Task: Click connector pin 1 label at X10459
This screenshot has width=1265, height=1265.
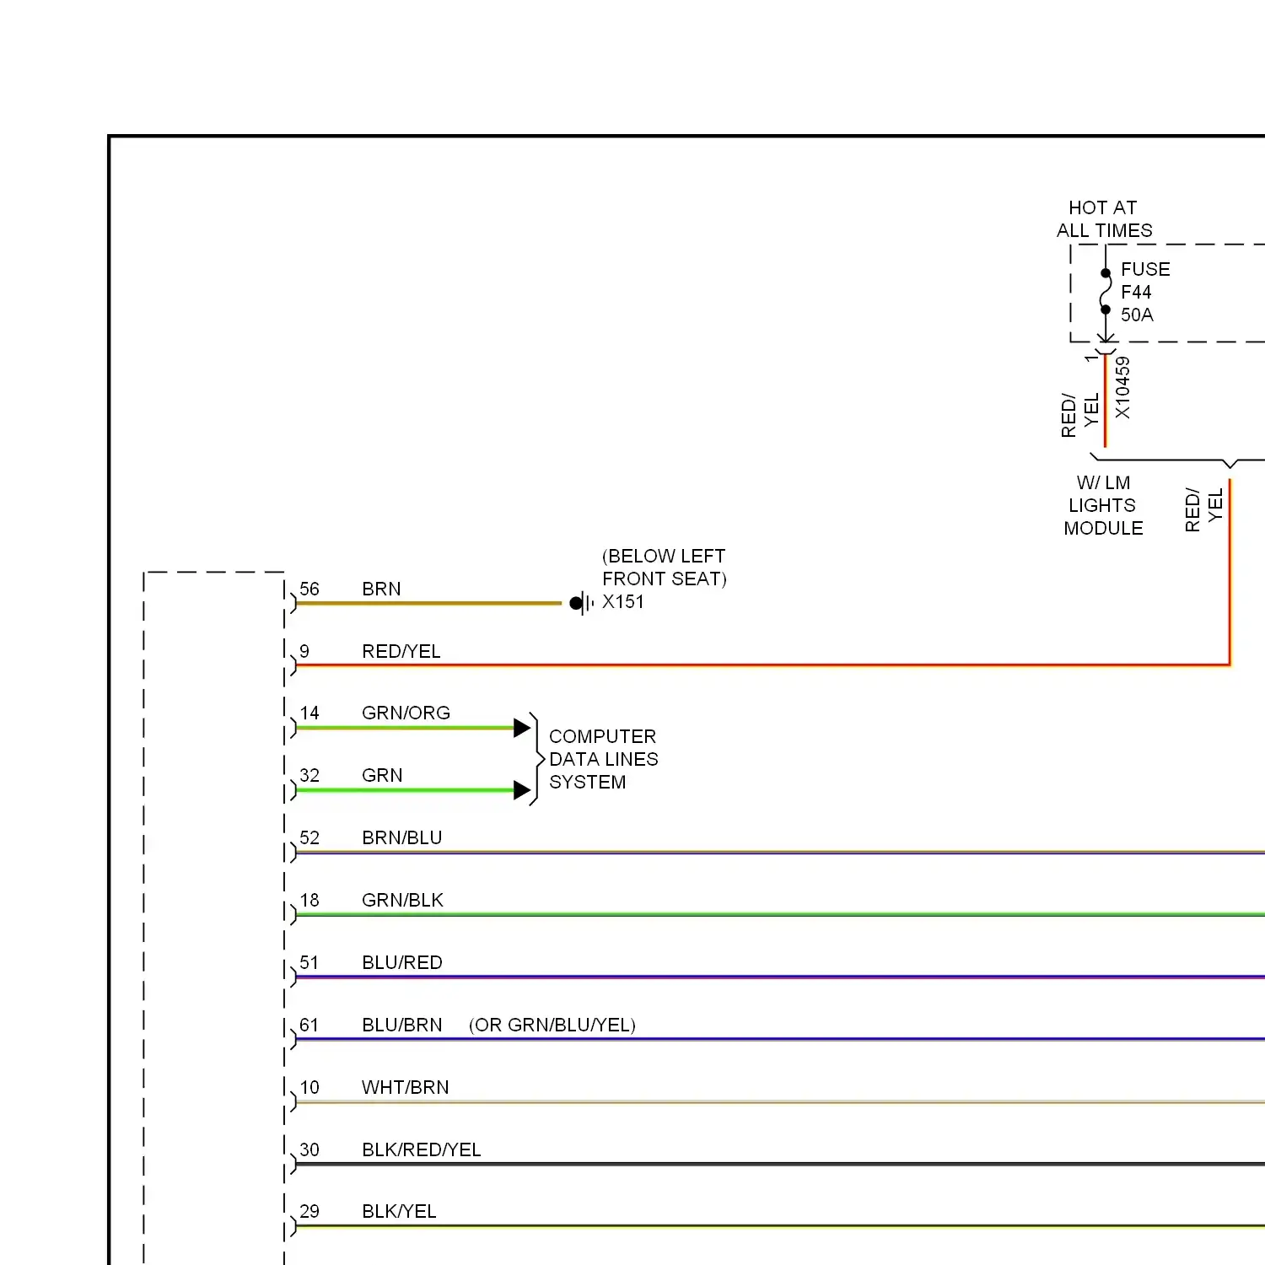Action: tap(1092, 358)
